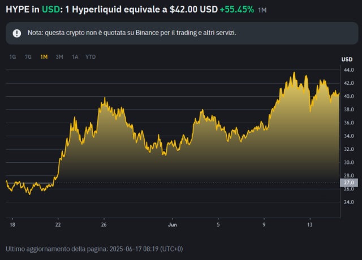Click the 38.0 axis value
Image resolution: width=362 pixels, height=260 pixels.
[349, 110]
